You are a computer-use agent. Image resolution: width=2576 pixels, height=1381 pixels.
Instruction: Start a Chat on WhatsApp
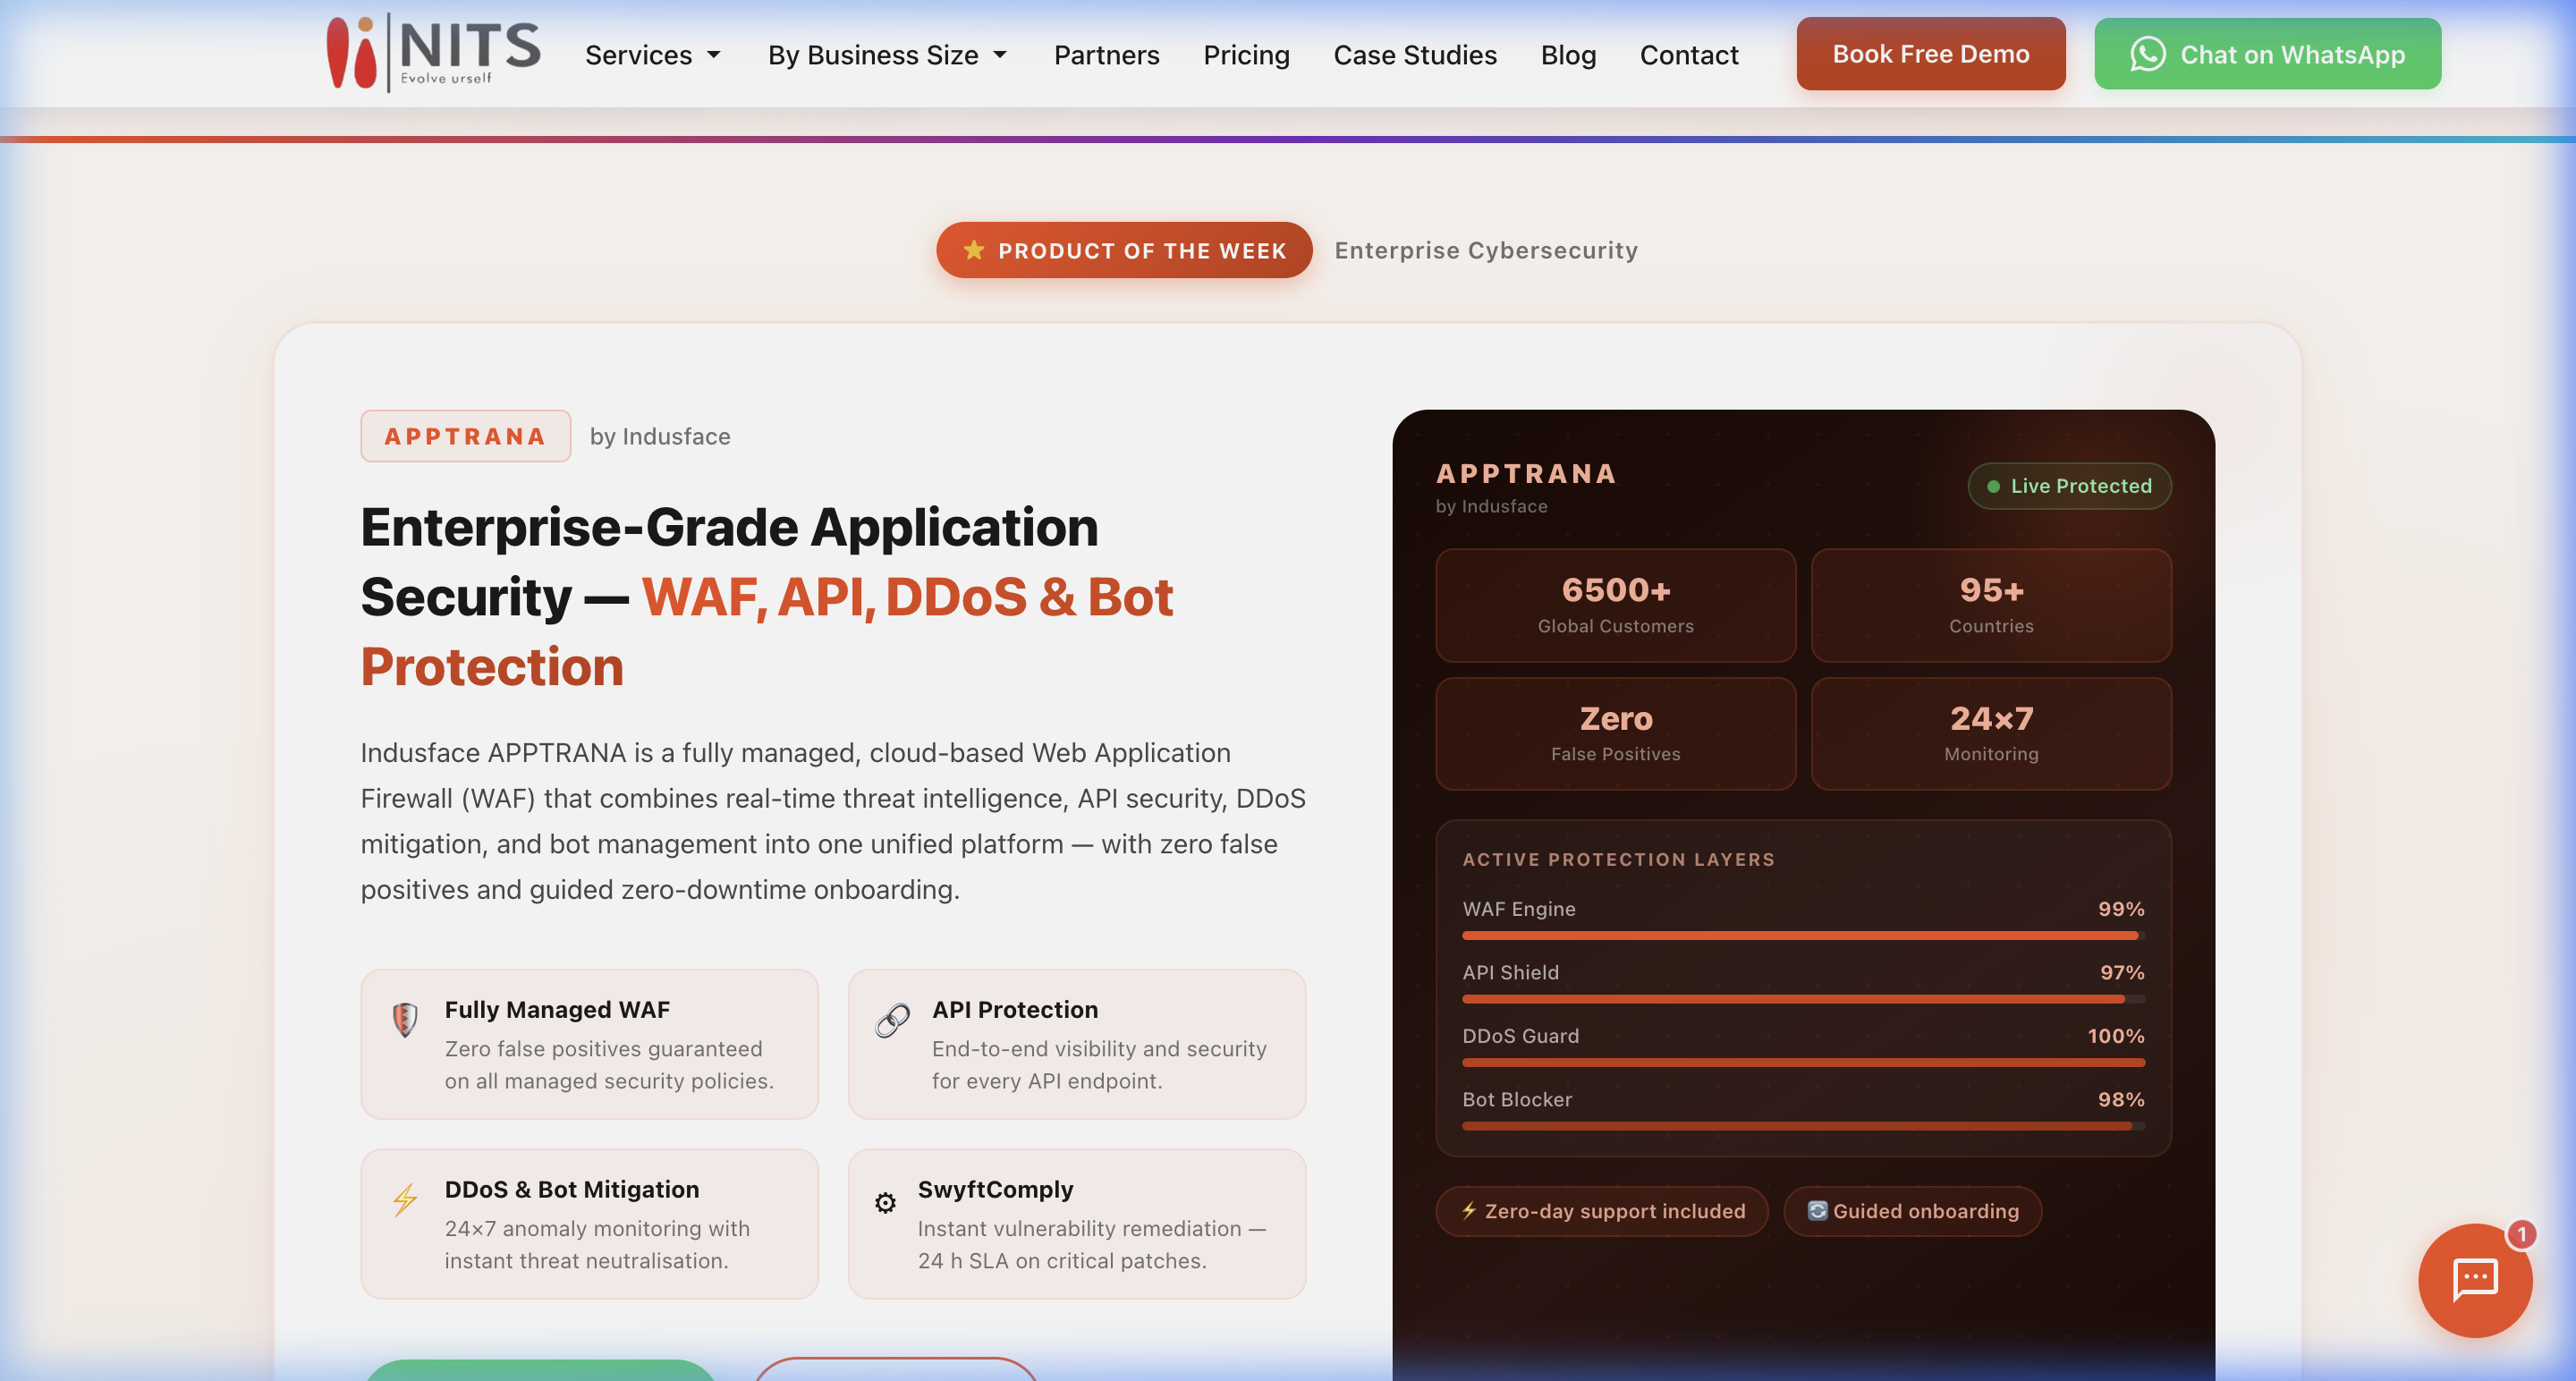pyautogui.click(x=2267, y=54)
